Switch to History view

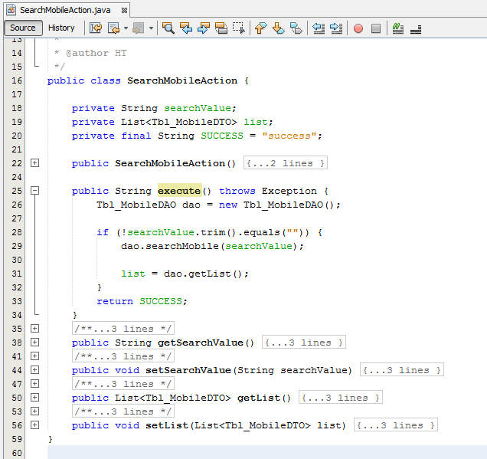(61, 28)
